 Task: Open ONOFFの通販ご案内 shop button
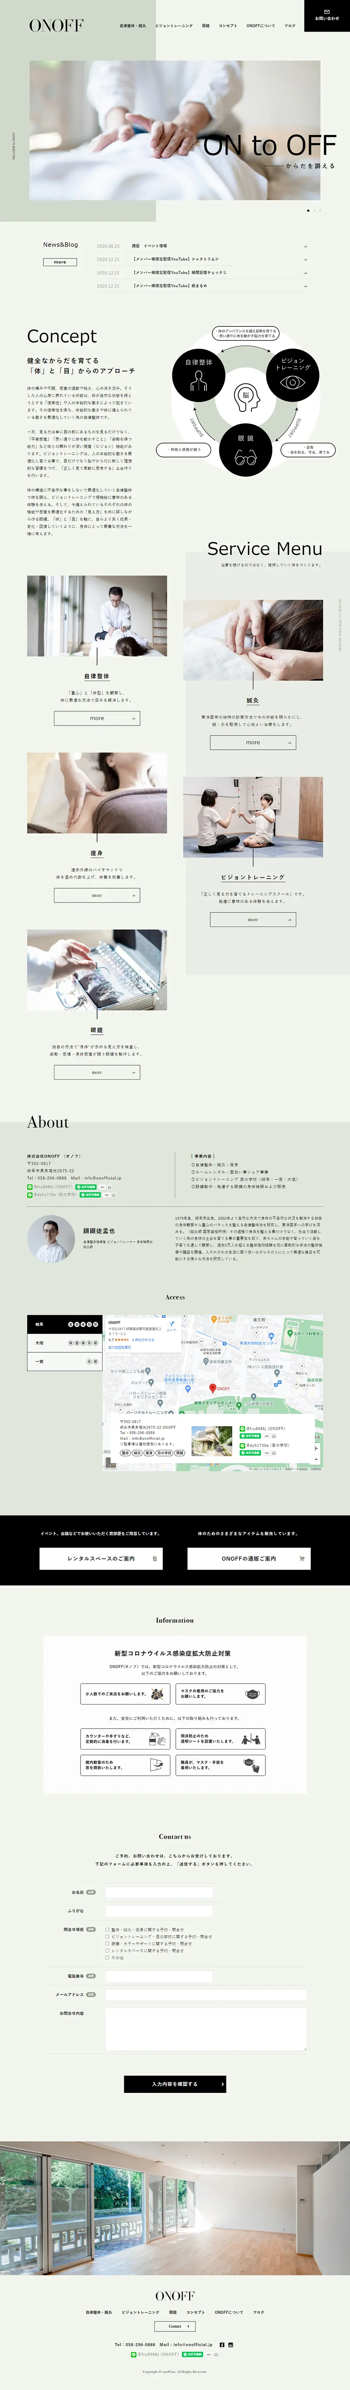249,1559
